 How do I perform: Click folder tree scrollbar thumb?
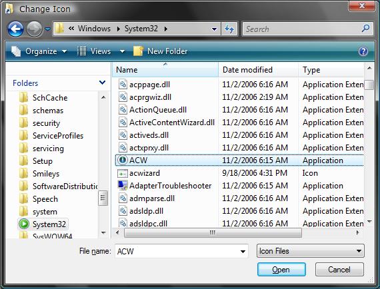click(x=103, y=198)
